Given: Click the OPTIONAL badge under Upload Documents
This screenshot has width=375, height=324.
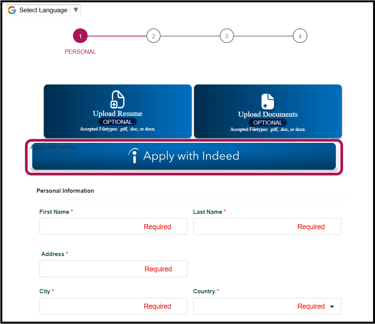Looking at the screenshot, I should [x=268, y=122].
